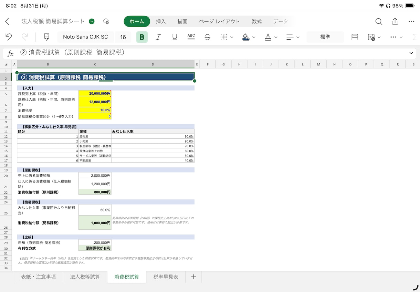Expand the borders dropdown arrow
420x292 pixels.
(232, 37)
